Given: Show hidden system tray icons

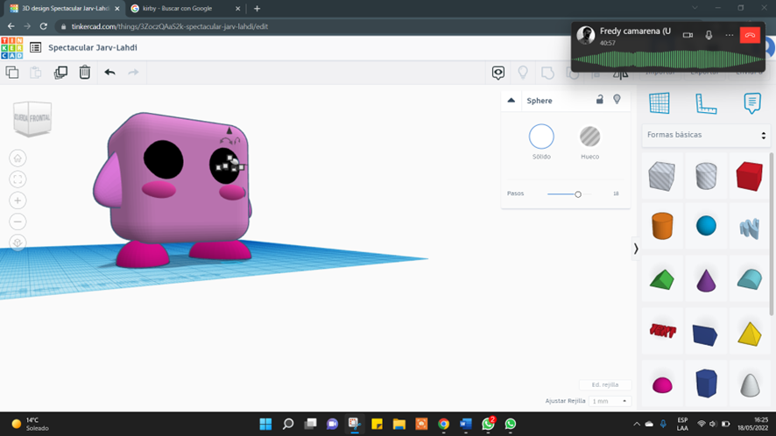Looking at the screenshot, I should [637, 424].
